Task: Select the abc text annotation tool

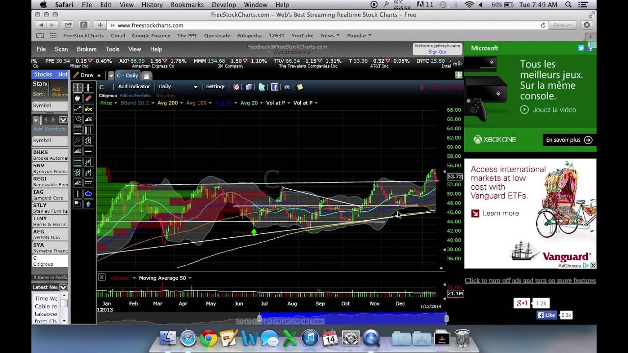Action: [88, 109]
